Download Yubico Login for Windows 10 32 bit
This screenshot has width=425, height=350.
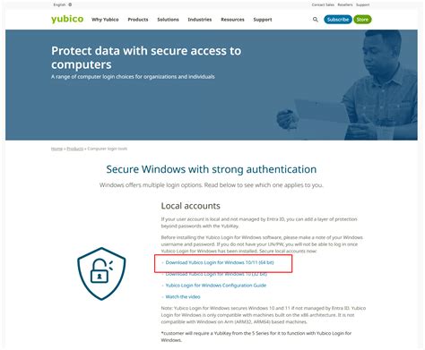216,274
